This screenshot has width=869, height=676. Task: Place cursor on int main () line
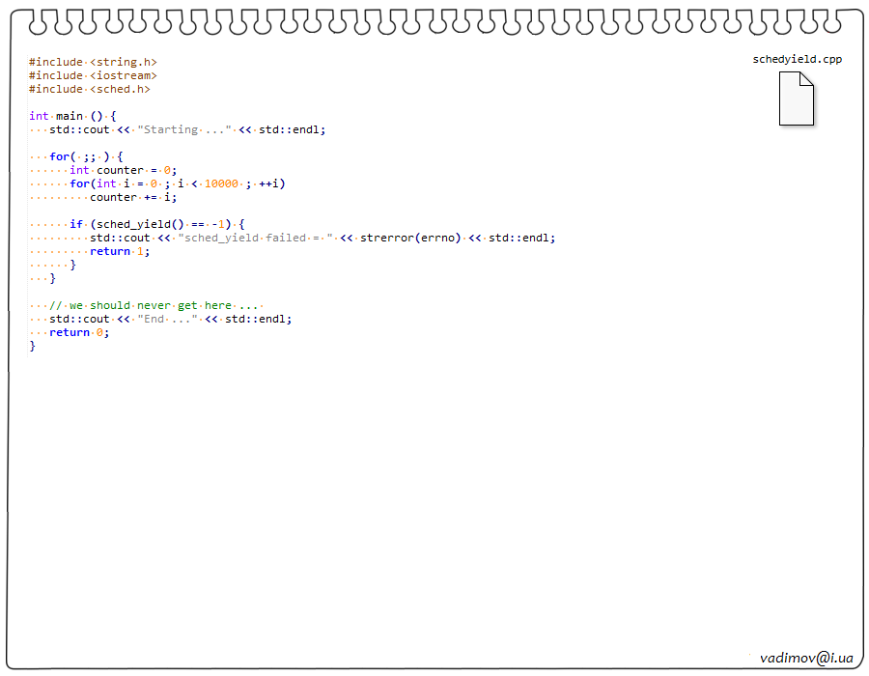click(x=72, y=116)
